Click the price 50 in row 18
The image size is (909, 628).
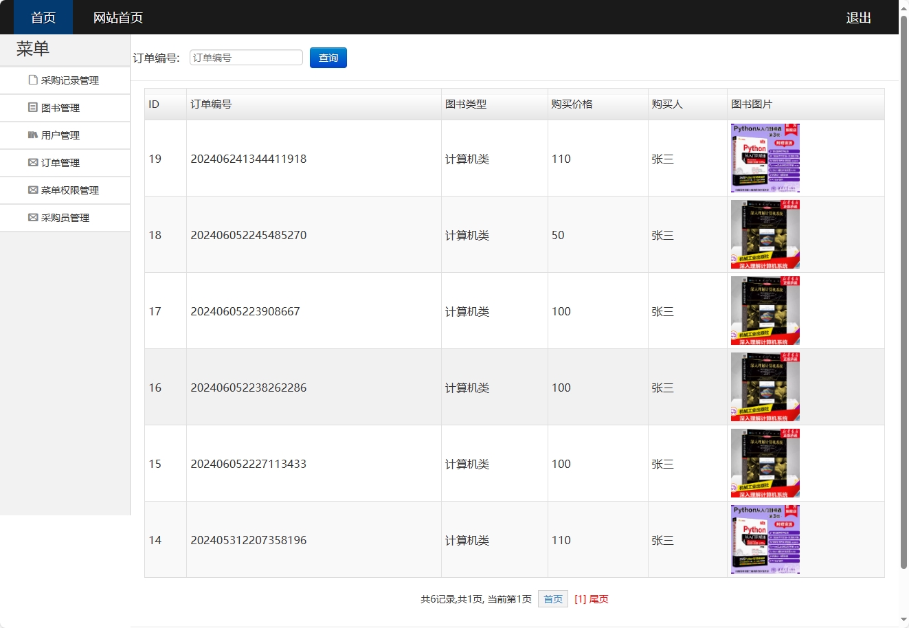(558, 235)
